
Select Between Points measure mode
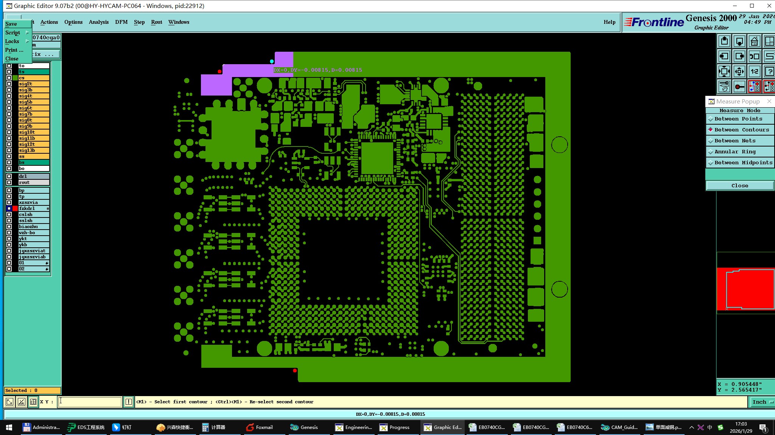[x=738, y=119]
